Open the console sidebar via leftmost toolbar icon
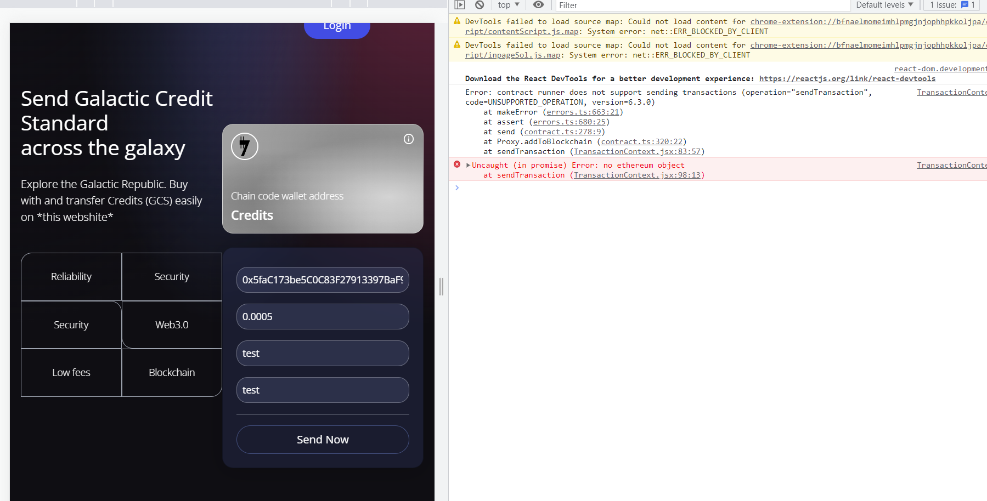987x501 pixels. tap(459, 5)
